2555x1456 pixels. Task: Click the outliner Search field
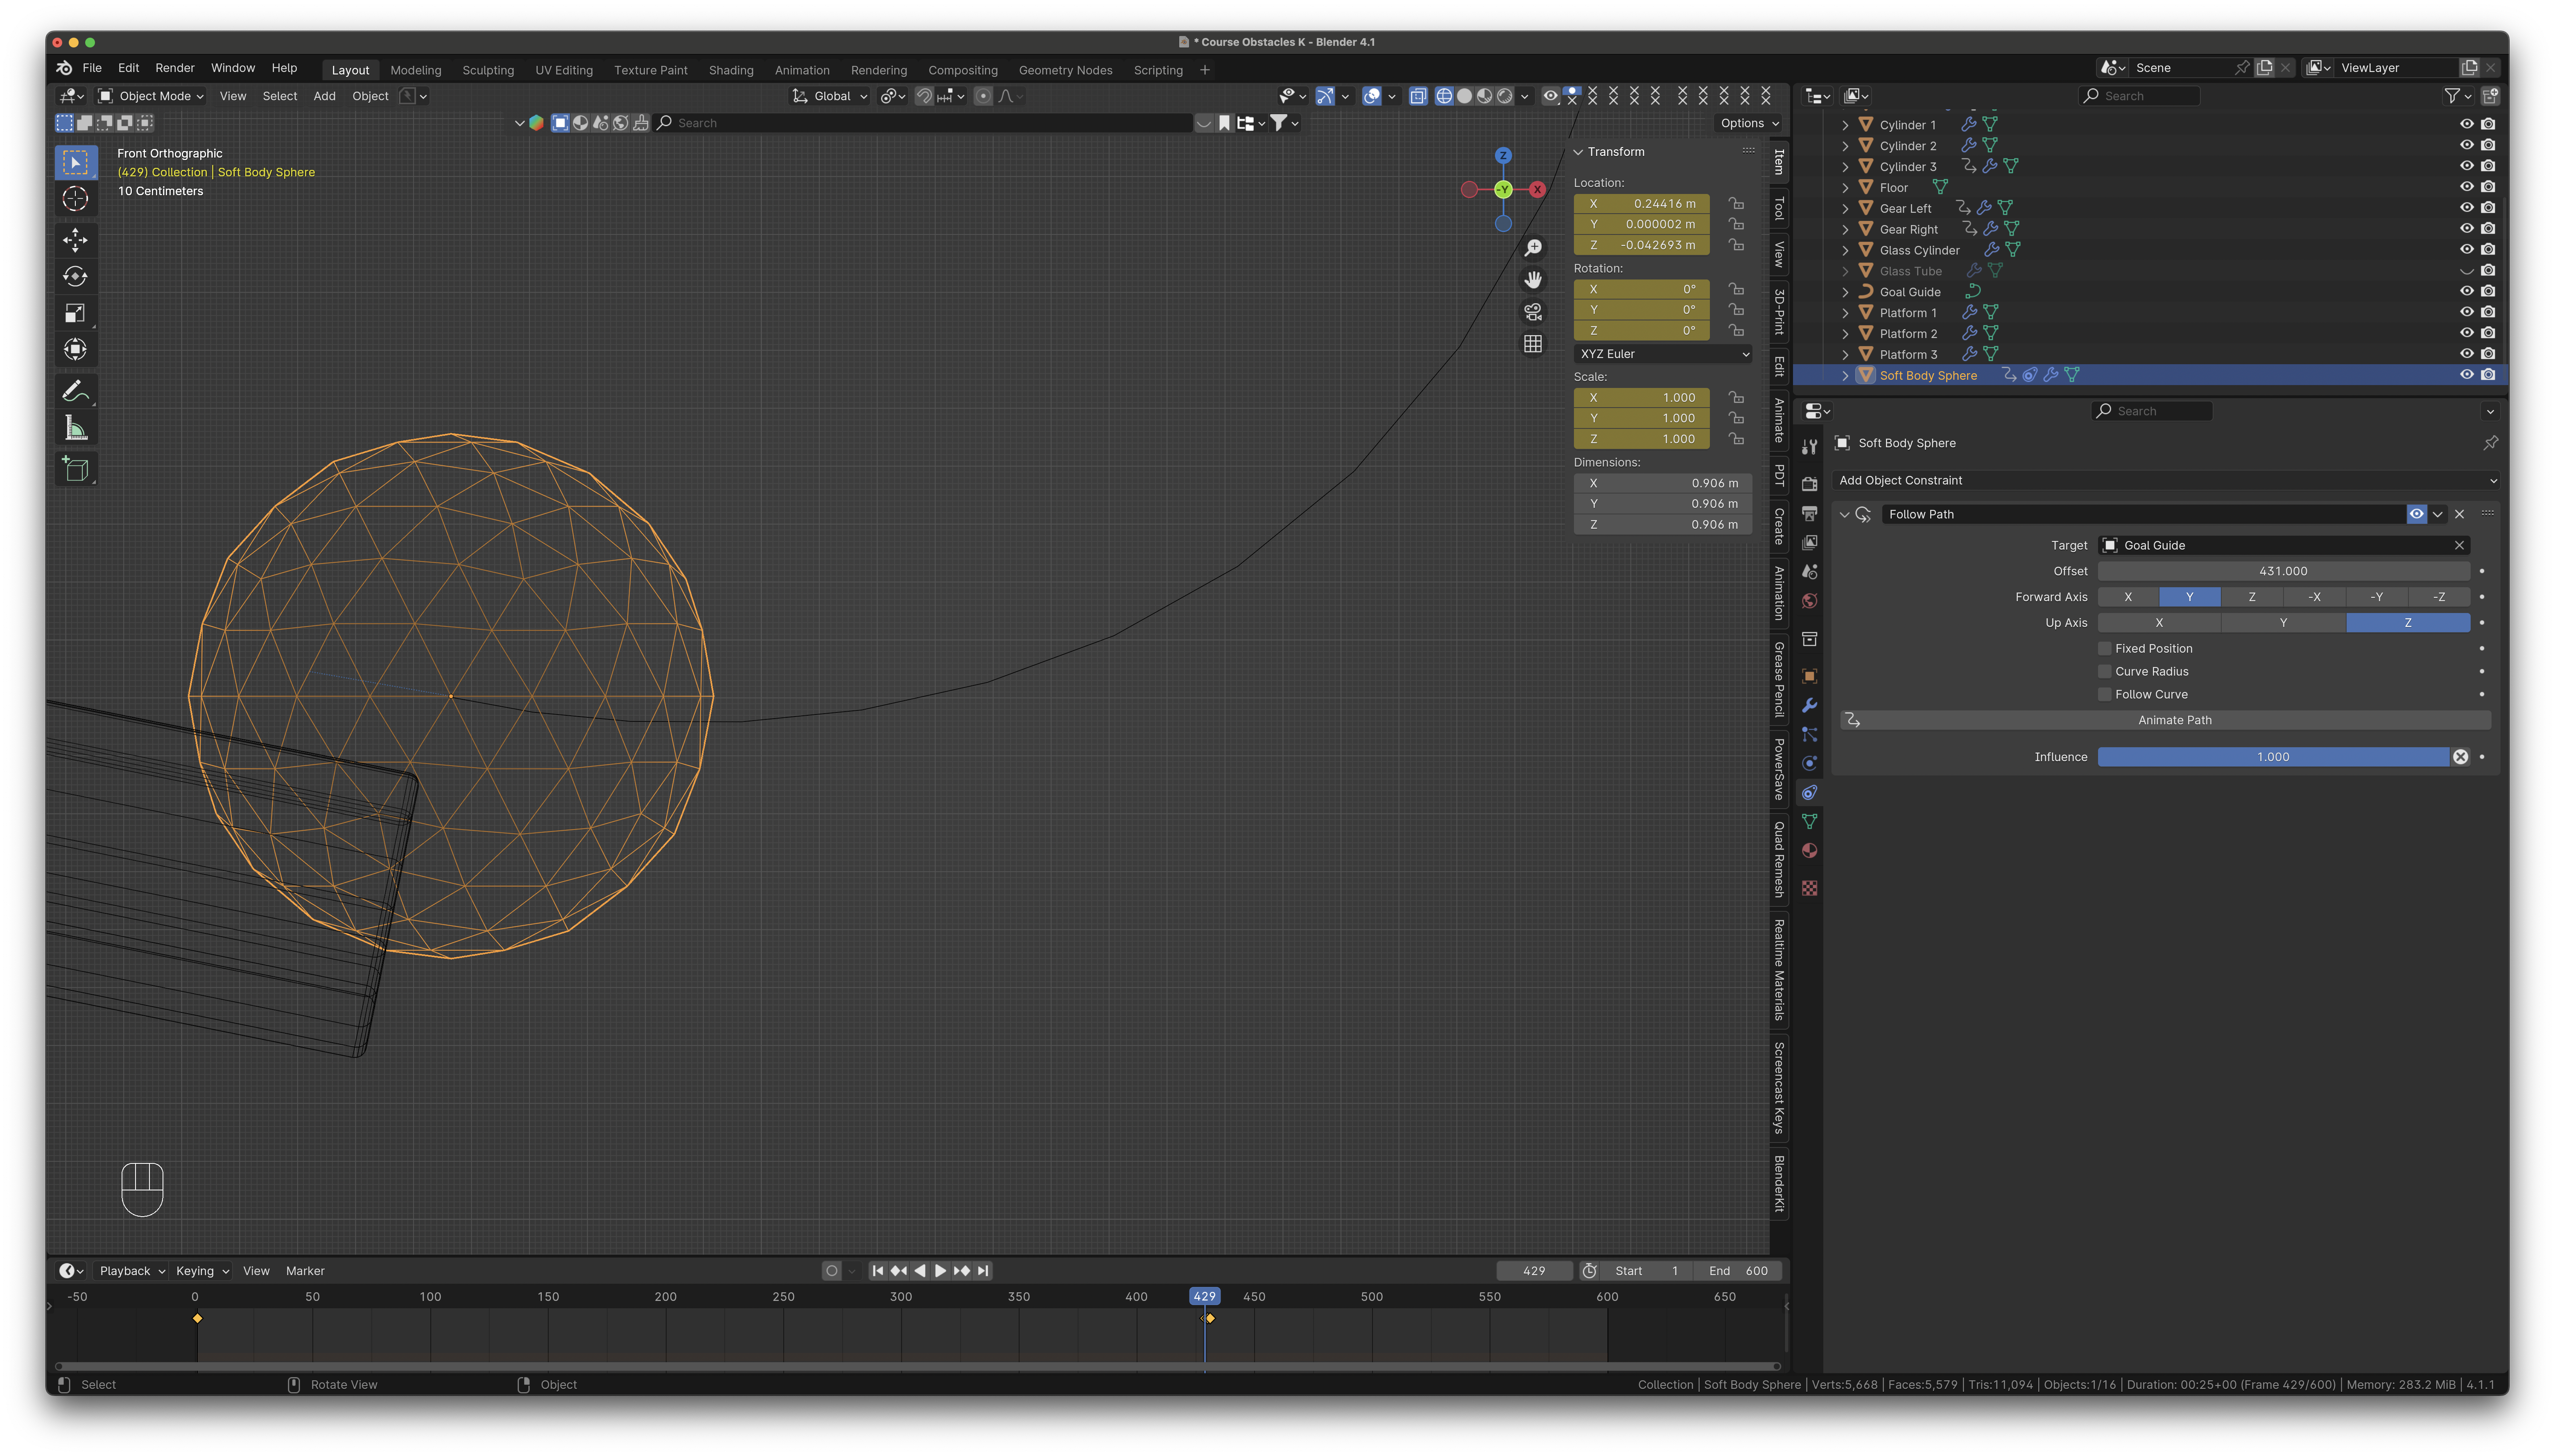click(x=2140, y=96)
